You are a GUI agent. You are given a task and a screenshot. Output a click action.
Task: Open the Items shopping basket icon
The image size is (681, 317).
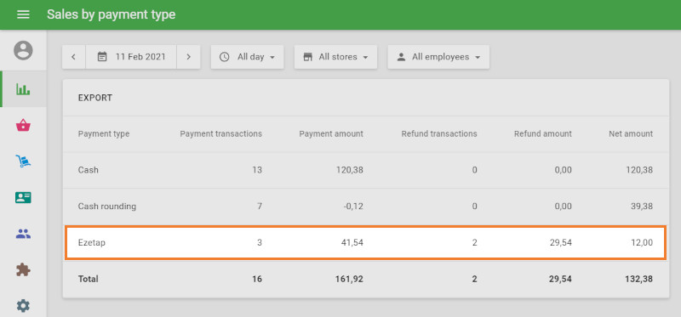23,126
